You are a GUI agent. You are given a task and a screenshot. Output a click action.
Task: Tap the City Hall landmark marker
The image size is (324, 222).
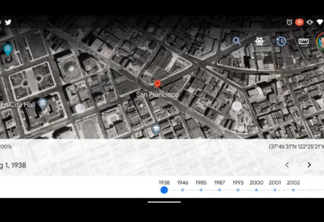(x=43, y=104)
